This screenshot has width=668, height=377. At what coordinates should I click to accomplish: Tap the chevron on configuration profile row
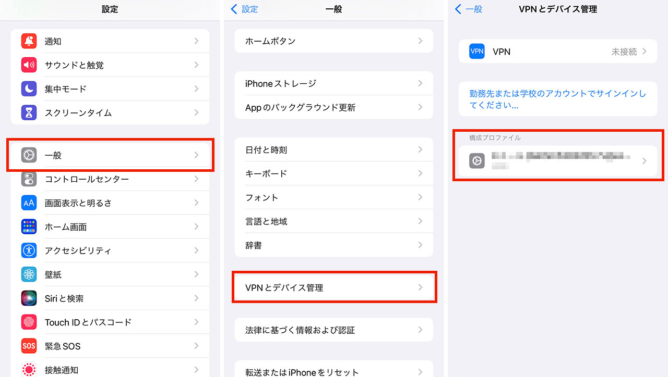click(x=645, y=161)
